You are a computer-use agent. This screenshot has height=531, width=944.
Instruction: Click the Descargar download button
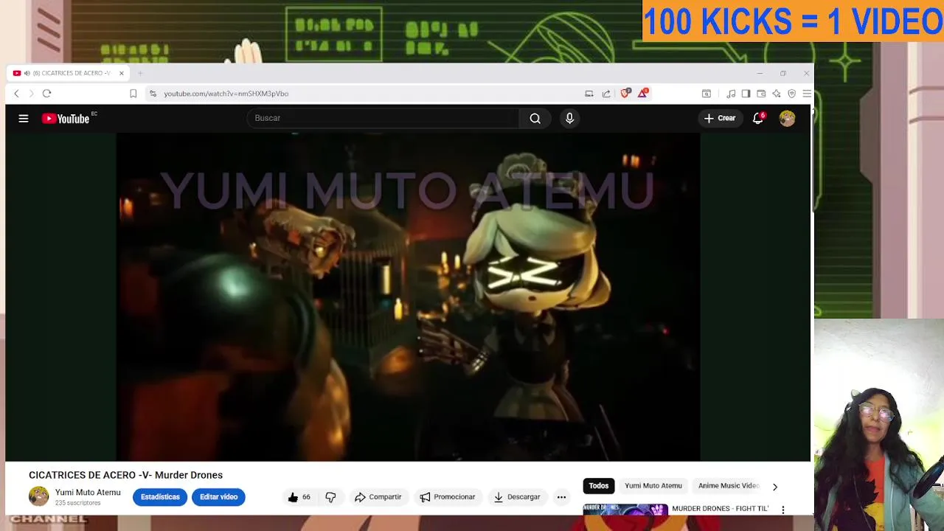[516, 497]
